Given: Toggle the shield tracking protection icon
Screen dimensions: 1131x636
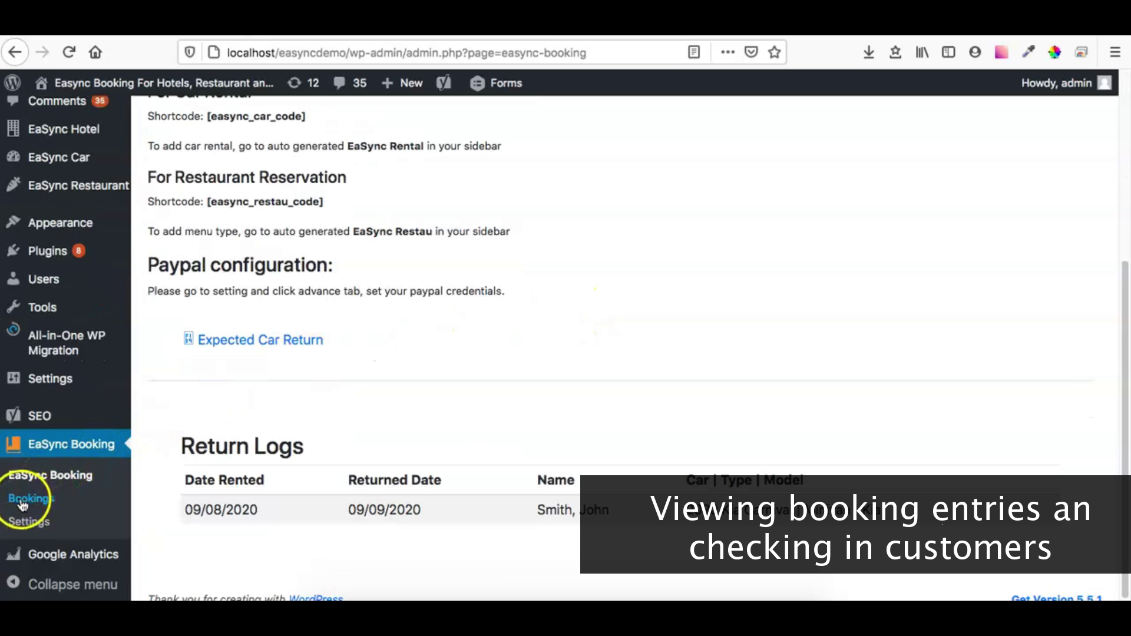Looking at the screenshot, I should pos(190,52).
